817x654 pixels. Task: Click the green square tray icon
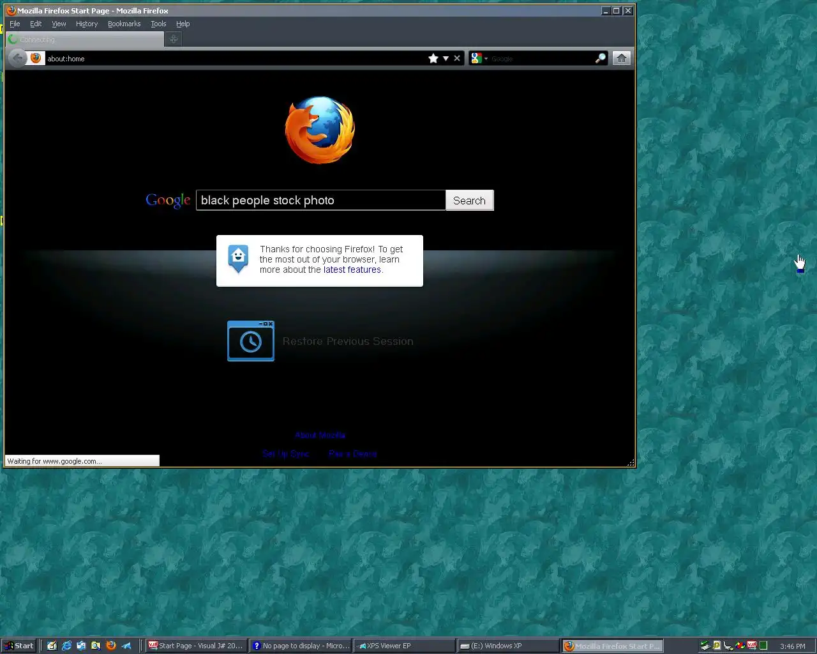763,646
